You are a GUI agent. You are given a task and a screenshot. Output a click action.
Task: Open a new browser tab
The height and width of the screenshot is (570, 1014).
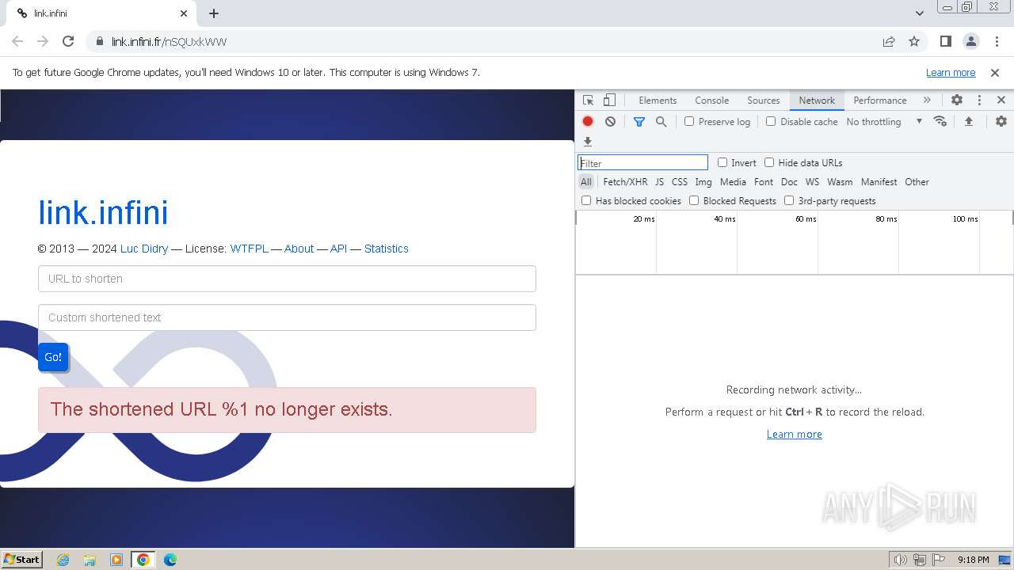pos(214,13)
